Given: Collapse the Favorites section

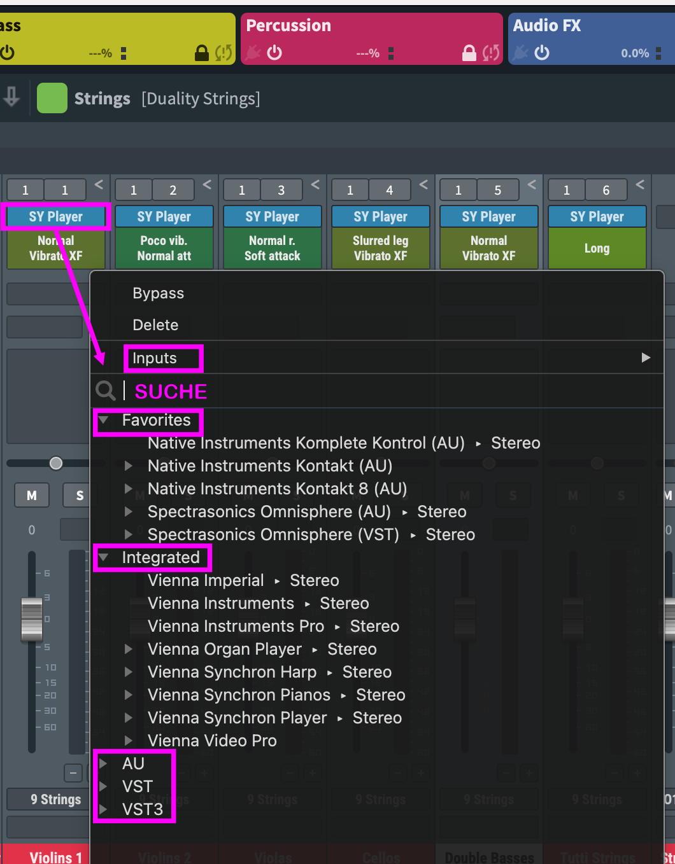Looking at the screenshot, I should point(104,420).
